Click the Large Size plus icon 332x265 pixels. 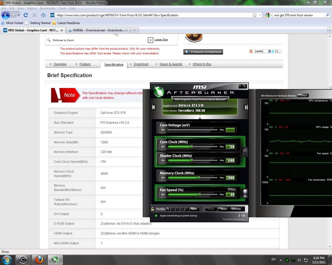click(x=150, y=40)
